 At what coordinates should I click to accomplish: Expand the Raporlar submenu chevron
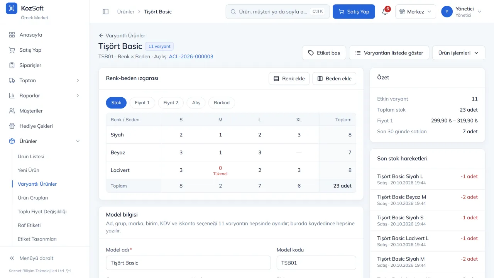pyautogui.click(x=78, y=96)
